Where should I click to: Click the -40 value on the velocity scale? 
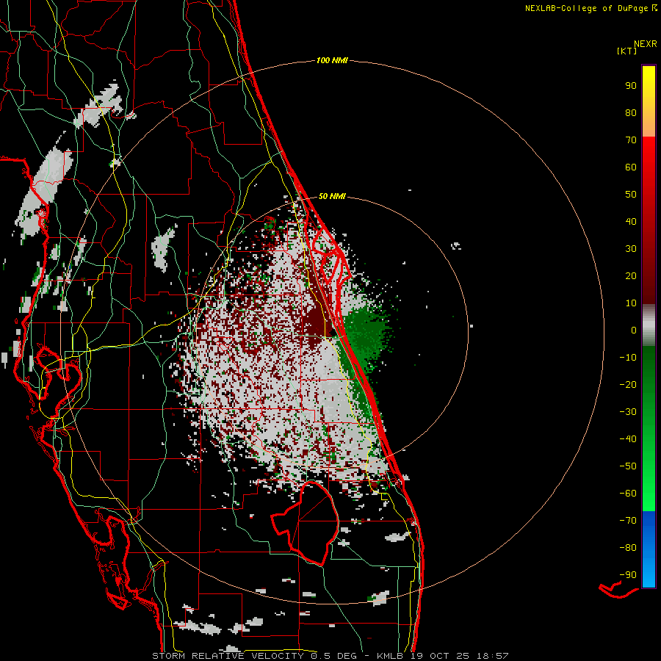(628, 439)
